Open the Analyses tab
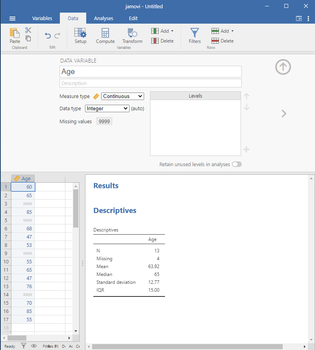Viewport: 315px width, 350px height. click(x=104, y=18)
